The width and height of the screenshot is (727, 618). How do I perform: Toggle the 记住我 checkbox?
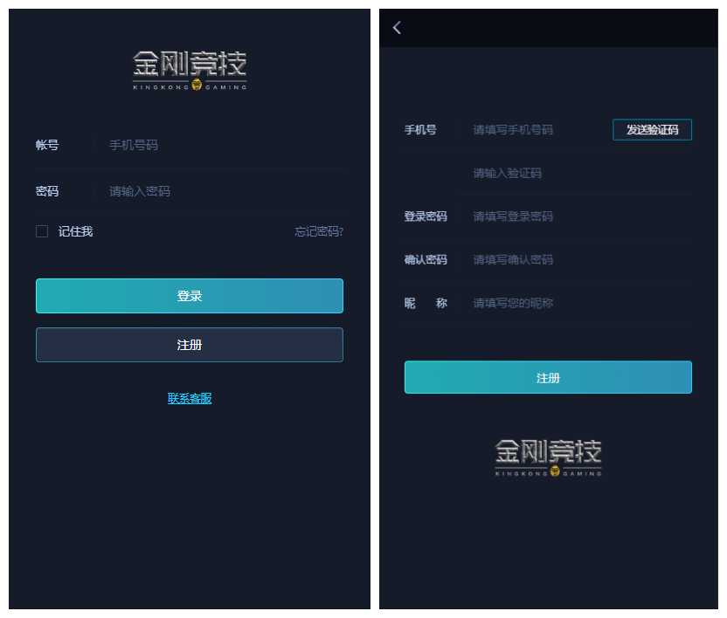[42, 231]
